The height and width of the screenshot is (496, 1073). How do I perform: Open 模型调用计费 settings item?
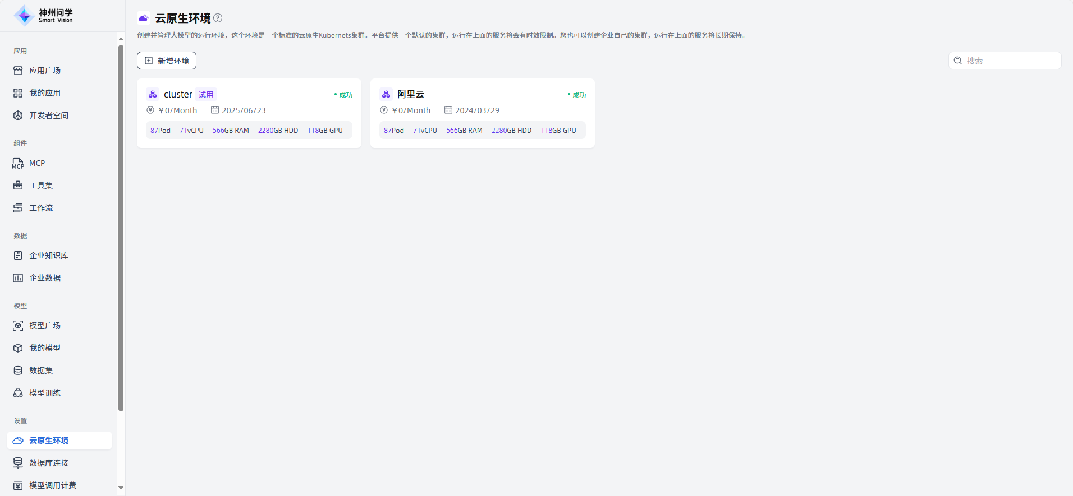click(x=53, y=485)
